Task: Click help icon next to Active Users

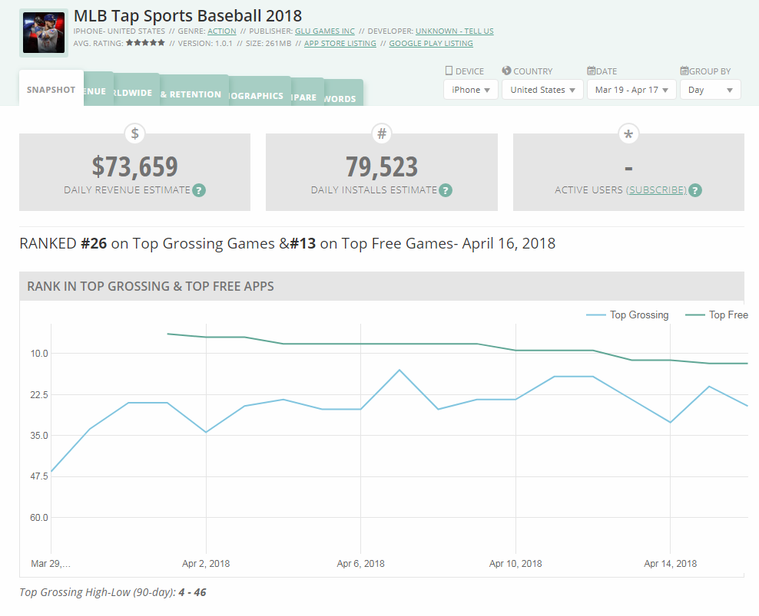Action: click(695, 190)
